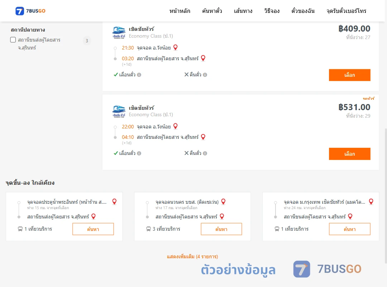Click จุดขึ้น-ลง ใกล้เคียง heading
This screenshot has height=287, width=387.
coord(30,183)
